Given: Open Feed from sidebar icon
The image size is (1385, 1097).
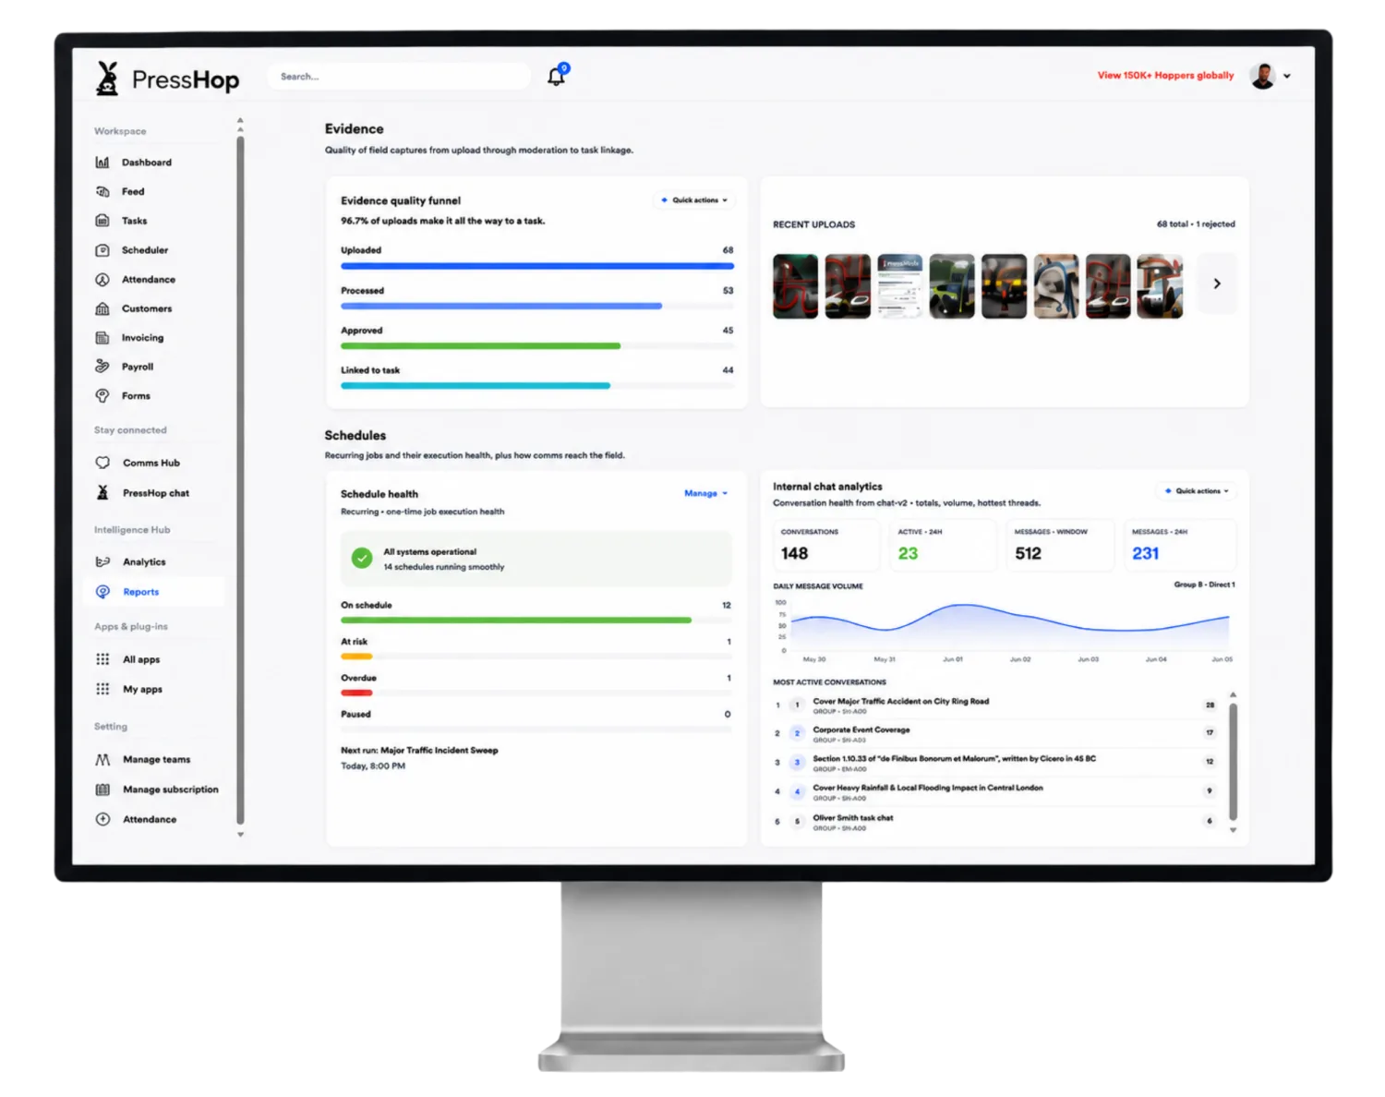Looking at the screenshot, I should pyautogui.click(x=102, y=191).
